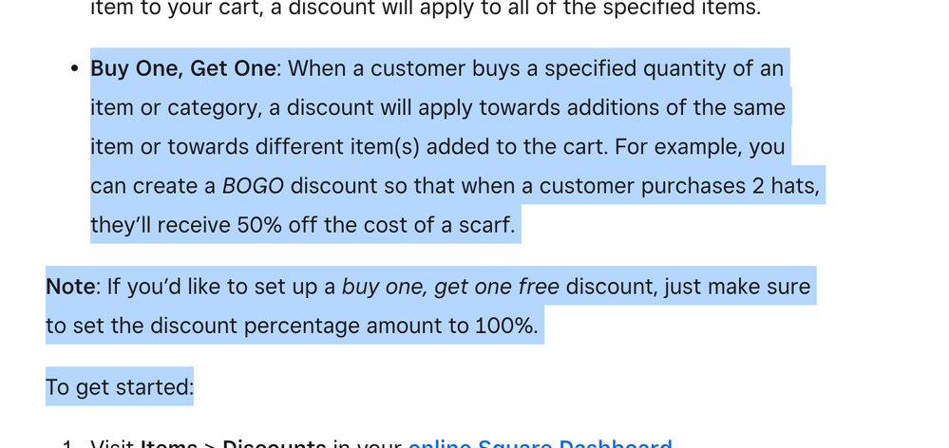Click the bold 'Note' label

[70, 287]
